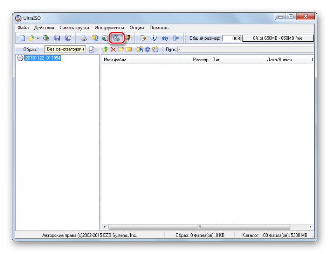Click the open CD/DVD icon
This screenshot has width=330, height=254.
pos(46,38)
